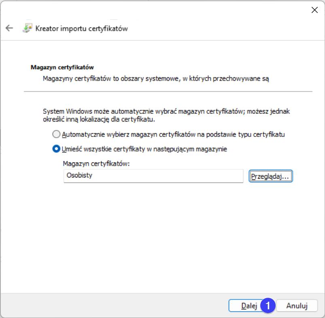Image resolution: width=325 pixels, height=318 pixels.
Task: Open the Przeglądaj... store browser
Action: click(x=270, y=176)
